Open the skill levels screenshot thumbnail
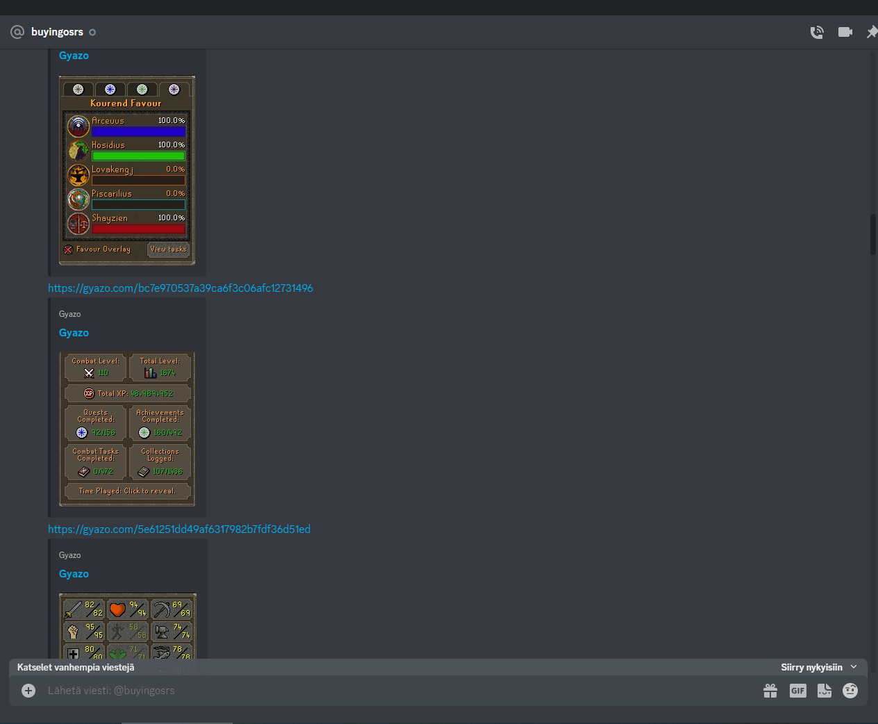The image size is (878, 724). [127, 626]
